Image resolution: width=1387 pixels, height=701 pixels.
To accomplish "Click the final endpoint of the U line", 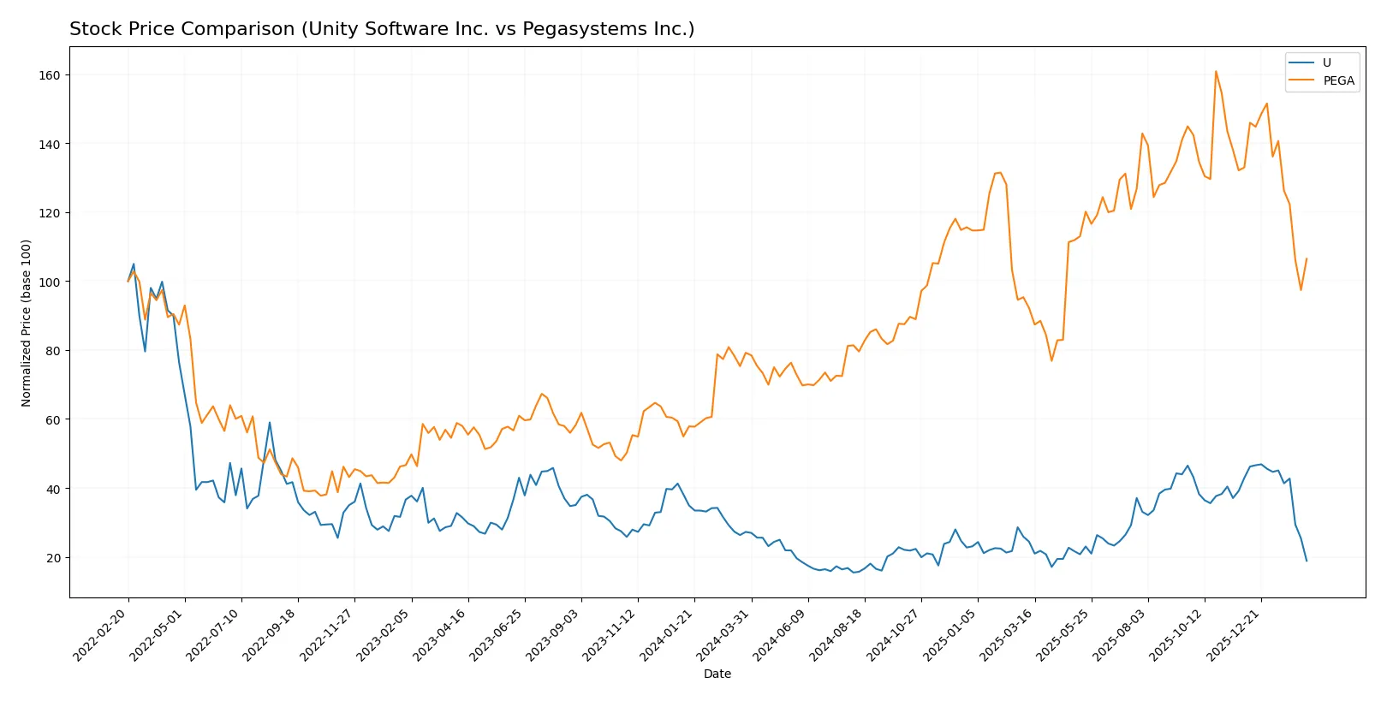I will coord(1307,561).
